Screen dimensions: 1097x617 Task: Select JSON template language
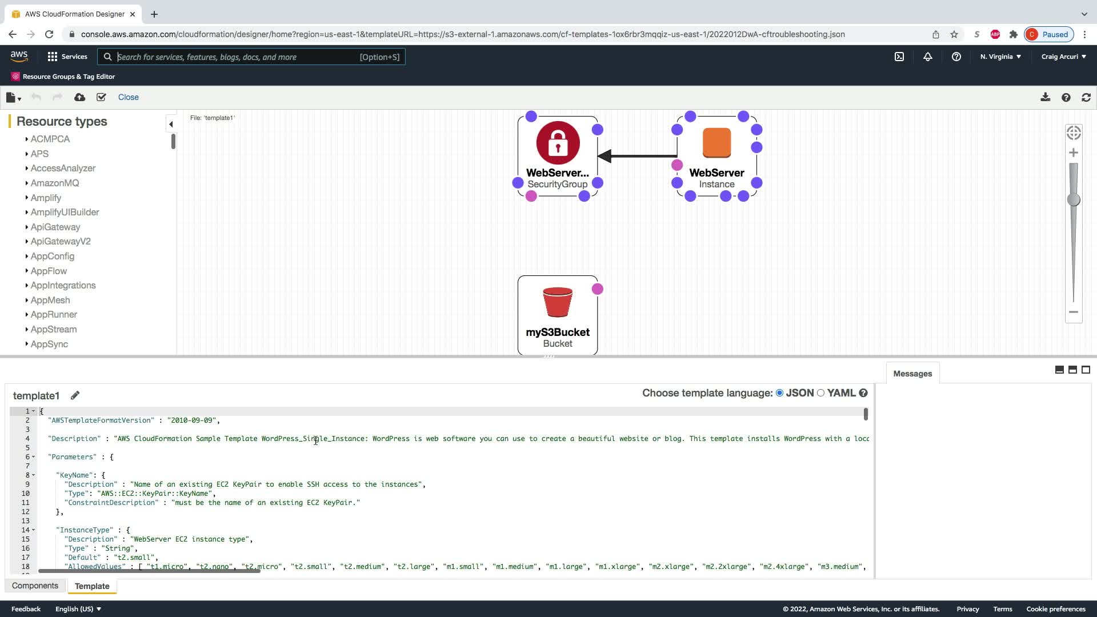[x=779, y=393]
